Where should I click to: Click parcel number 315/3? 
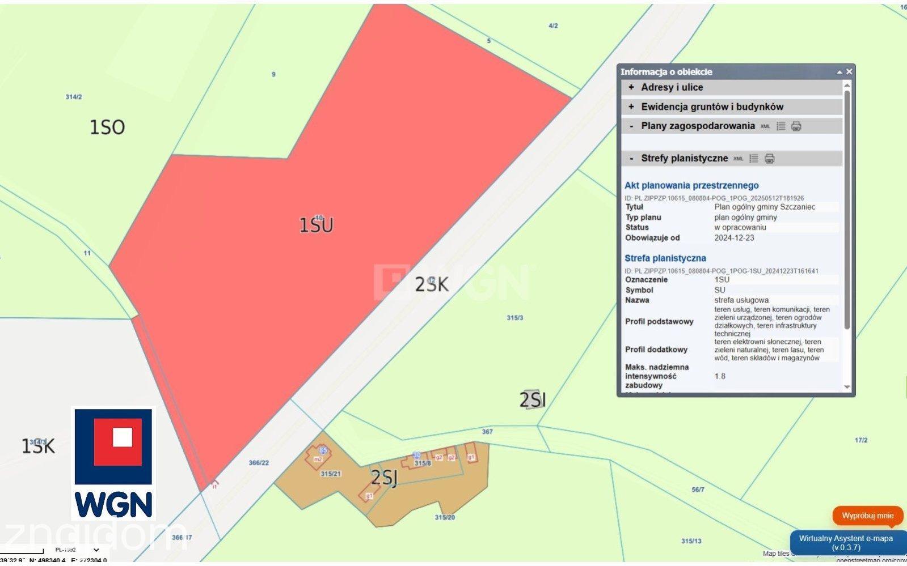[x=515, y=318]
